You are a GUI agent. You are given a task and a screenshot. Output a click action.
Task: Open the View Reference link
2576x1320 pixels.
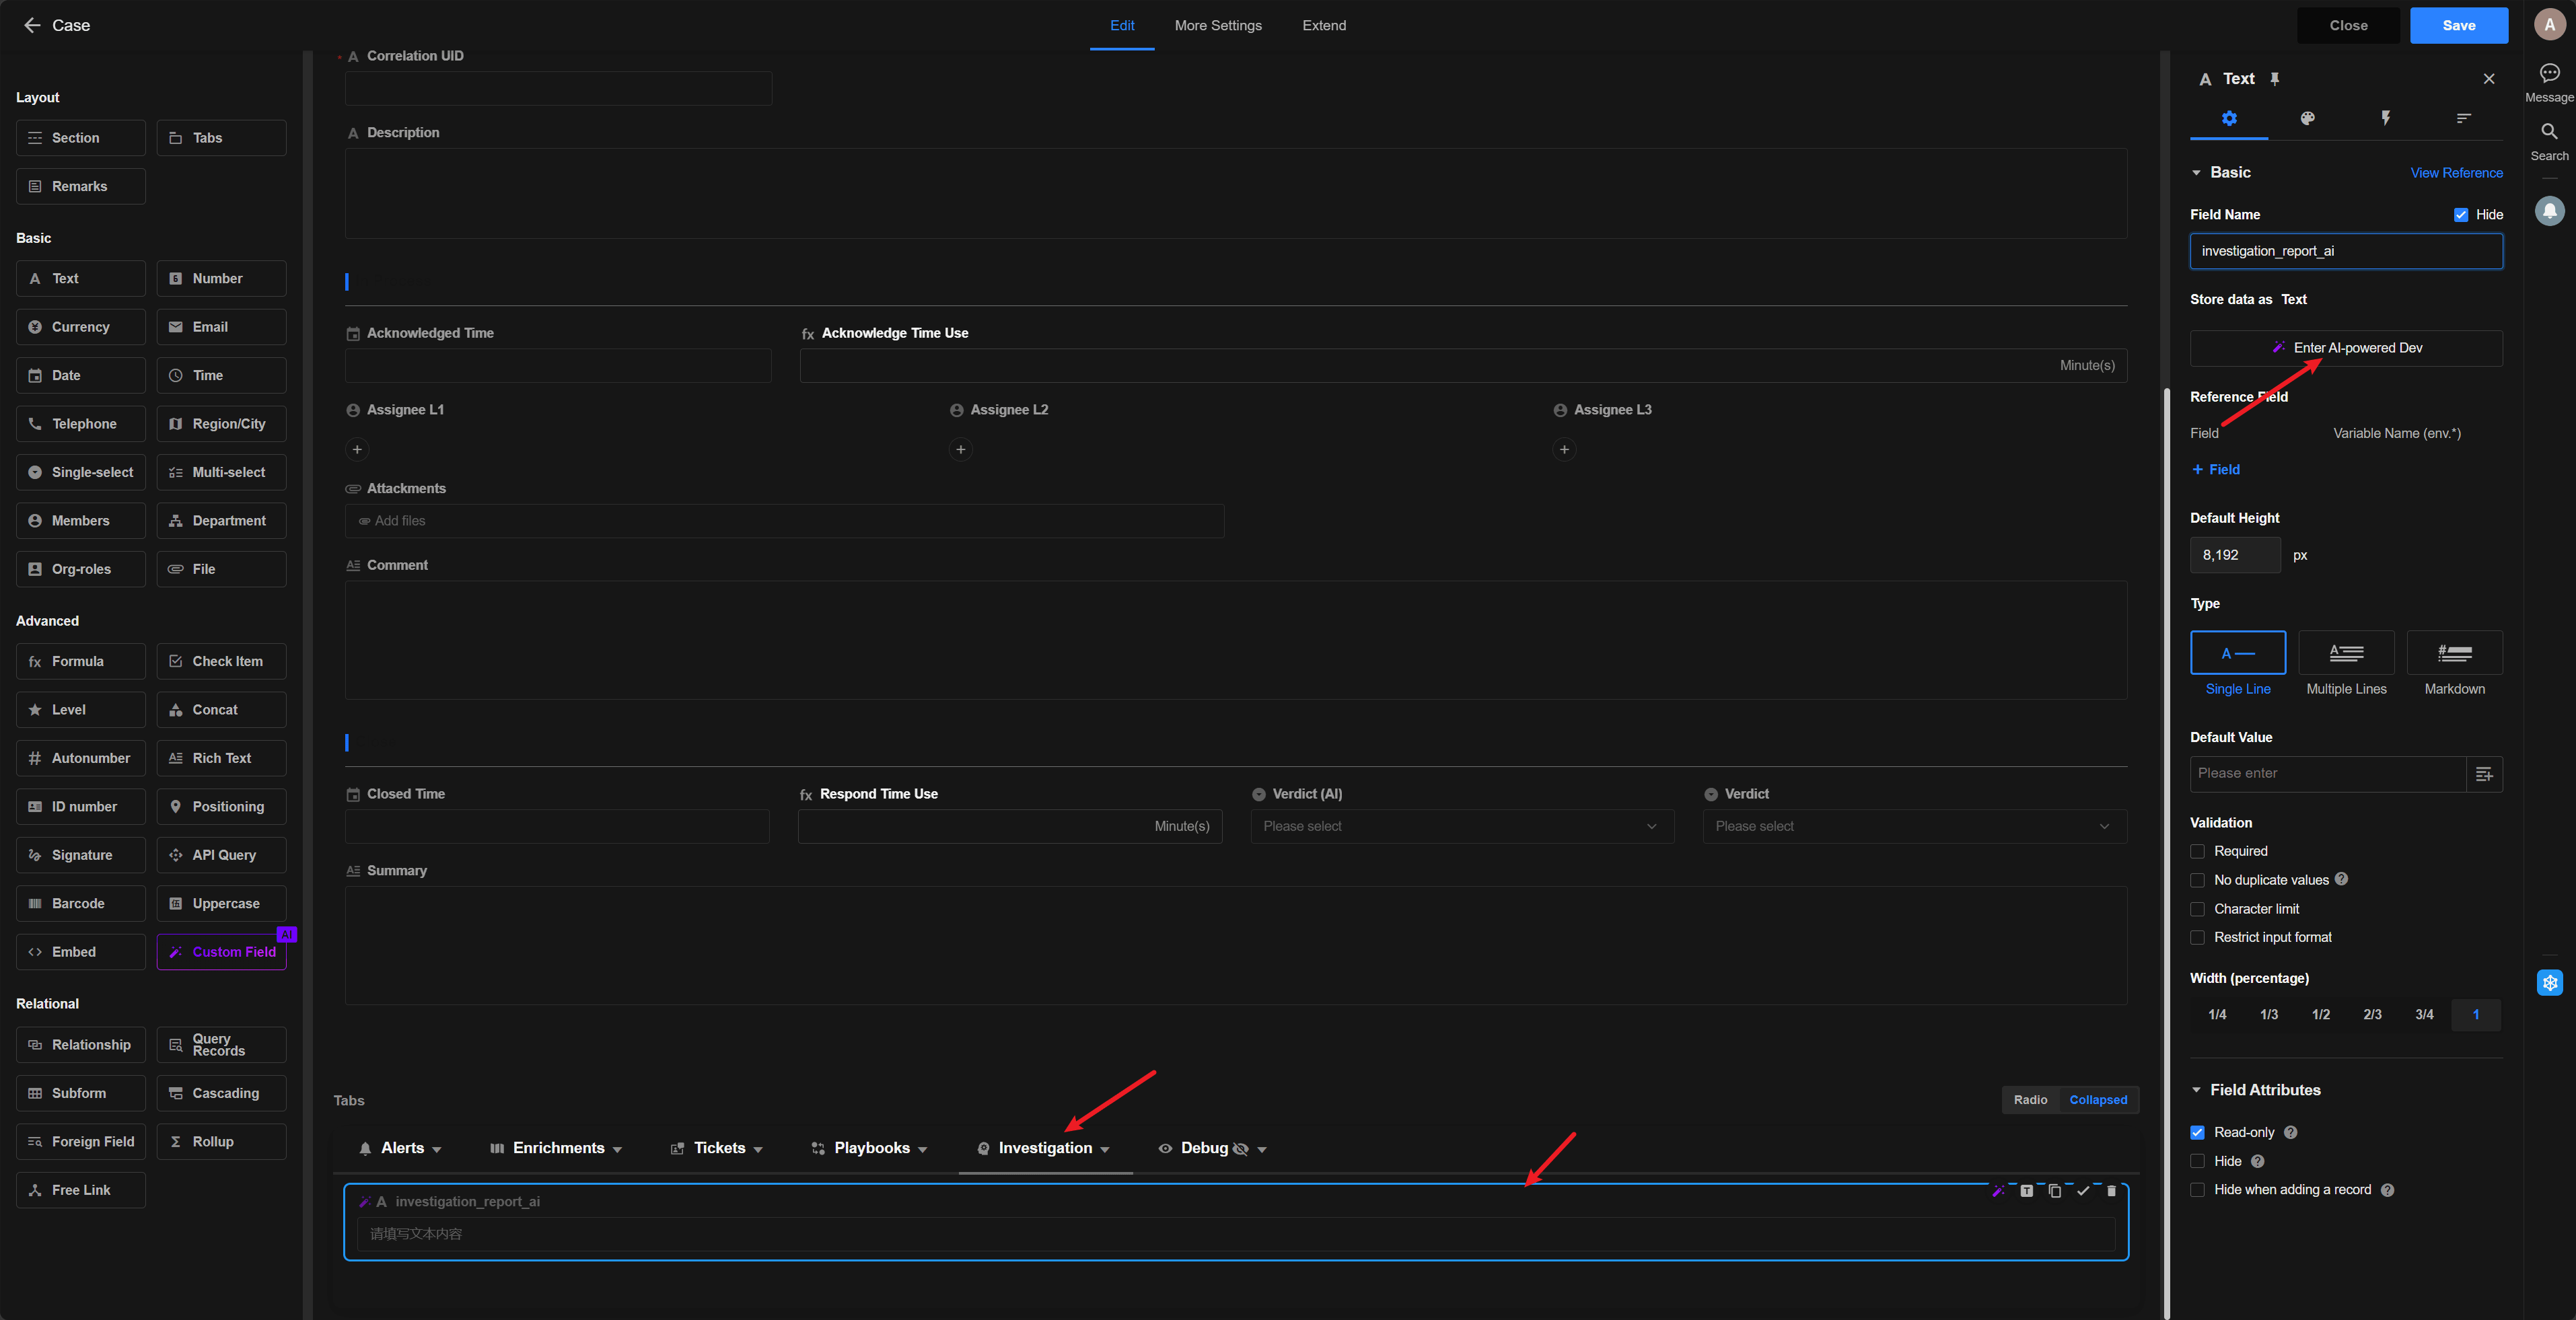(x=2456, y=173)
